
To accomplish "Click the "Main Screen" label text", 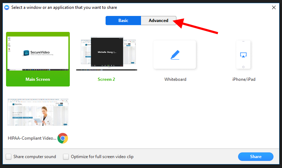I will point(38,79).
